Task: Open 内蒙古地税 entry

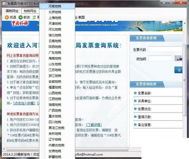Action: pos(57,145)
